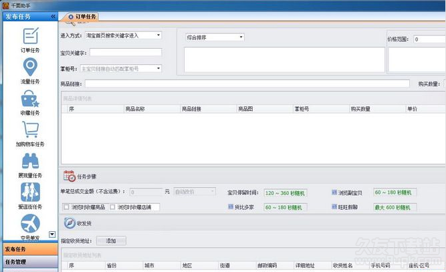The width and height of the screenshot is (446, 272).
Task: Focus the 商品链接 input field
Action: 247,84
